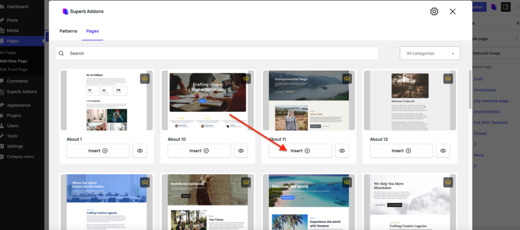Open Users in WordPress sidebar

(13, 126)
